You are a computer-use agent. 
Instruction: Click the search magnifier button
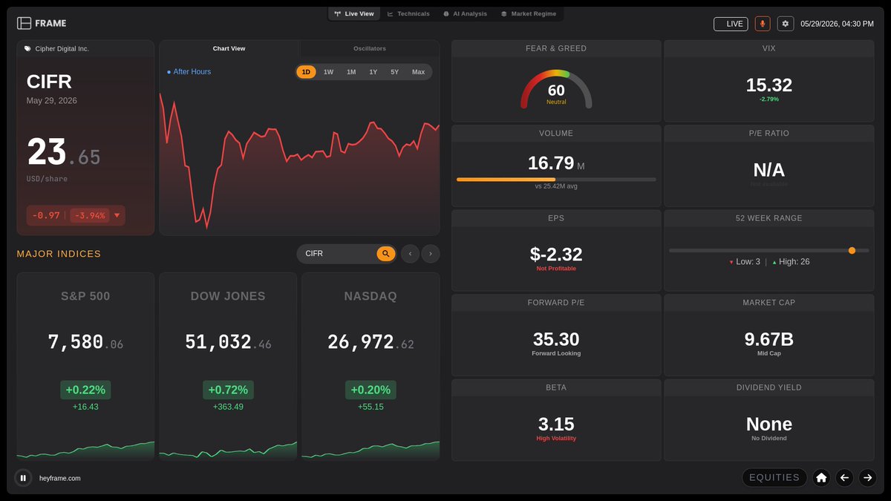tap(385, 254)
